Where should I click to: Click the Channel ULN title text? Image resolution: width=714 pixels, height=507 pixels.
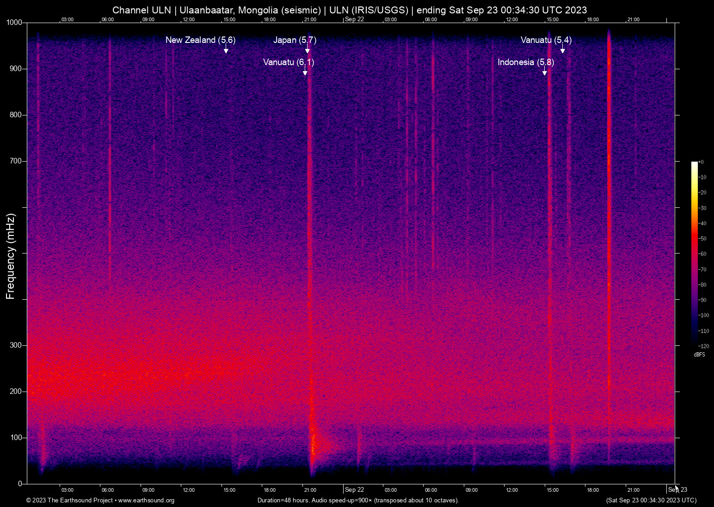tap(141, 10)
